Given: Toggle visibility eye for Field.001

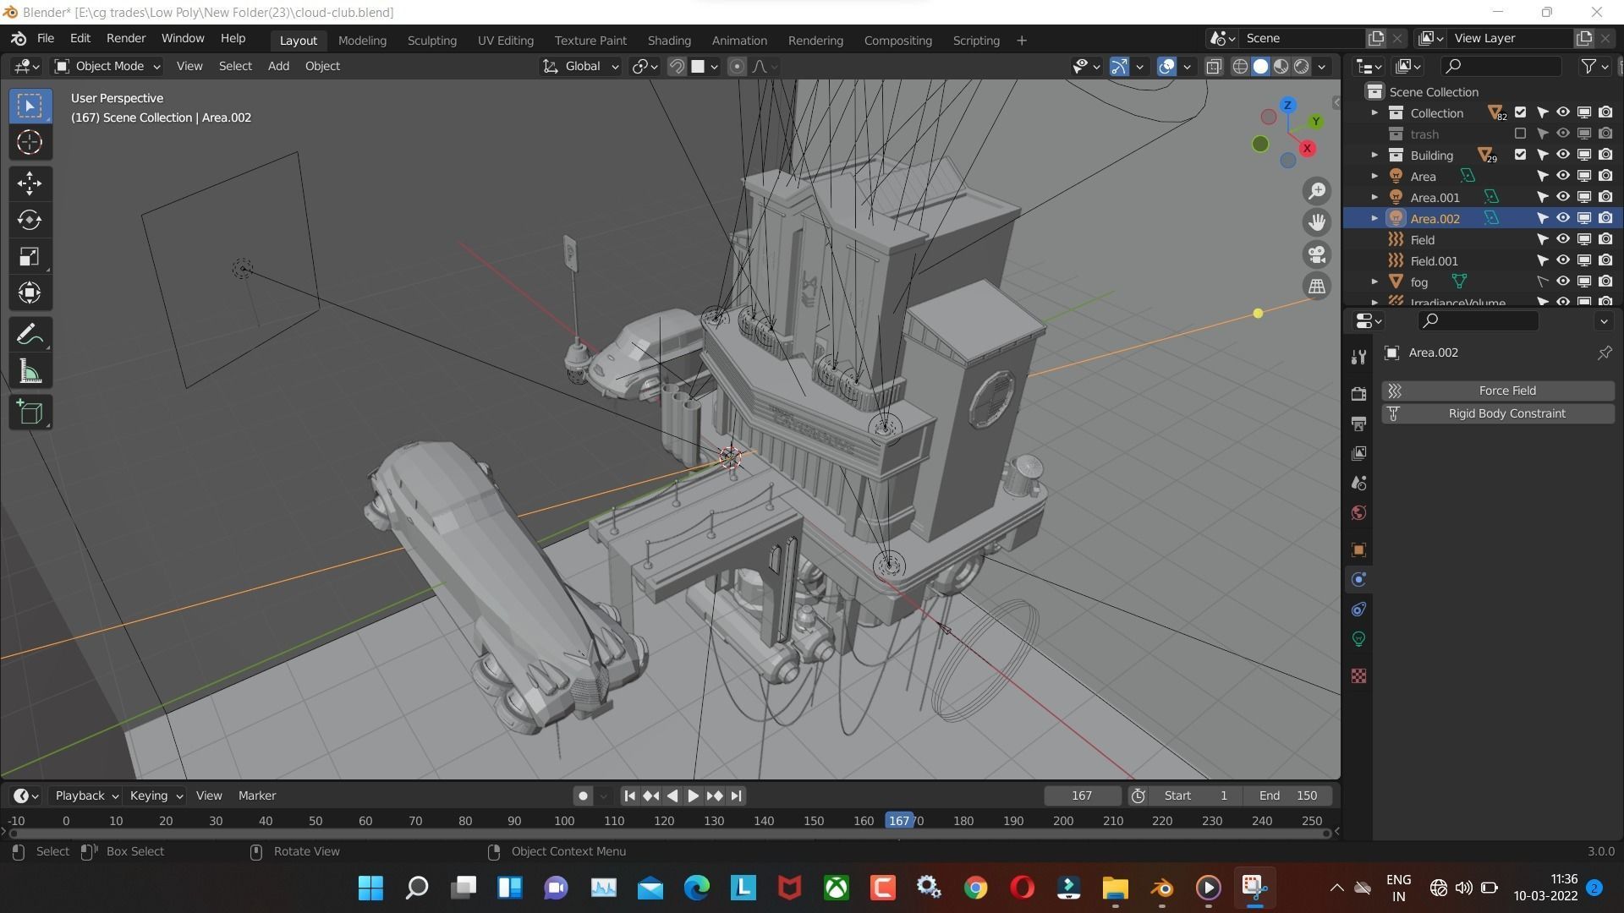Looking at the screenshot, I should point(1563,261).
